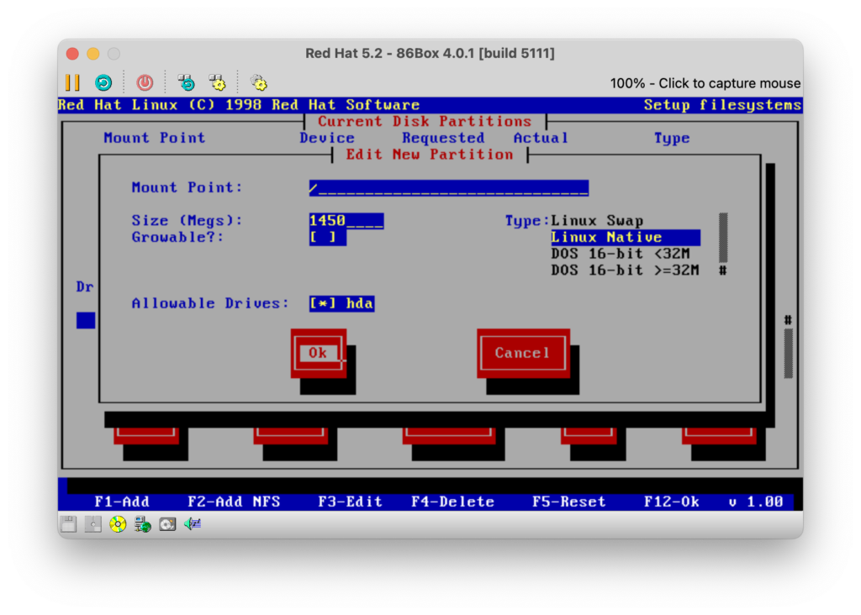
Task: Send Ctrl+Alt+Esc via toolbar icon
Action: (218, 83)
